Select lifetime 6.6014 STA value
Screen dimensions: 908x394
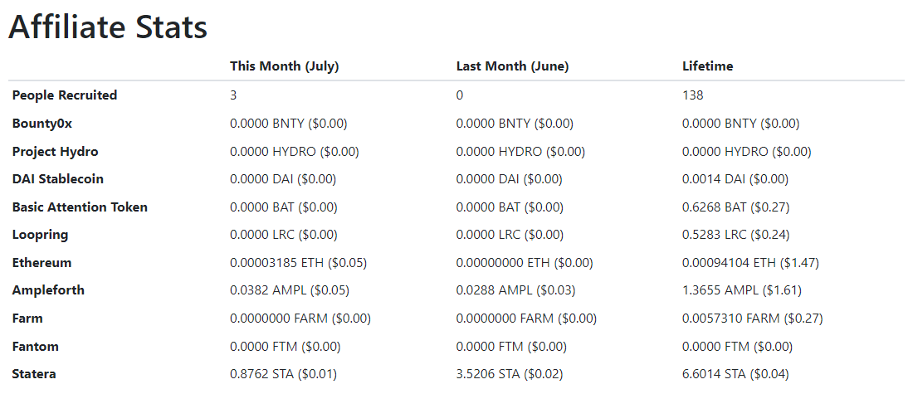click(x=735, y=374)
